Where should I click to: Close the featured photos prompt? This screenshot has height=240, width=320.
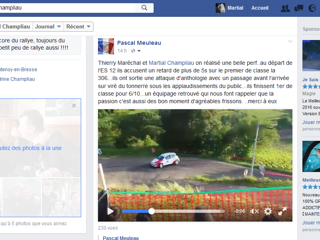point(74,106)
